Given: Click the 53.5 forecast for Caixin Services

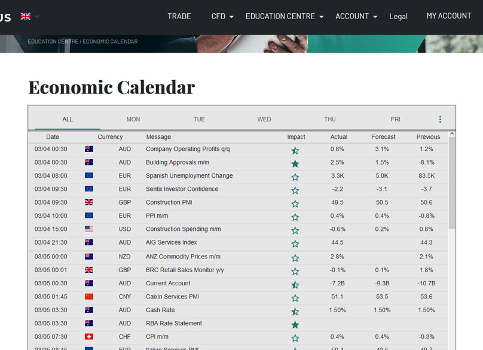Looking at the screenshot, I should point(382,297).
